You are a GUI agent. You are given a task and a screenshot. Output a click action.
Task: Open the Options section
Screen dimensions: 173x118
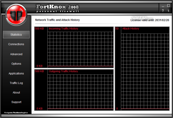(x=16, y=64)
